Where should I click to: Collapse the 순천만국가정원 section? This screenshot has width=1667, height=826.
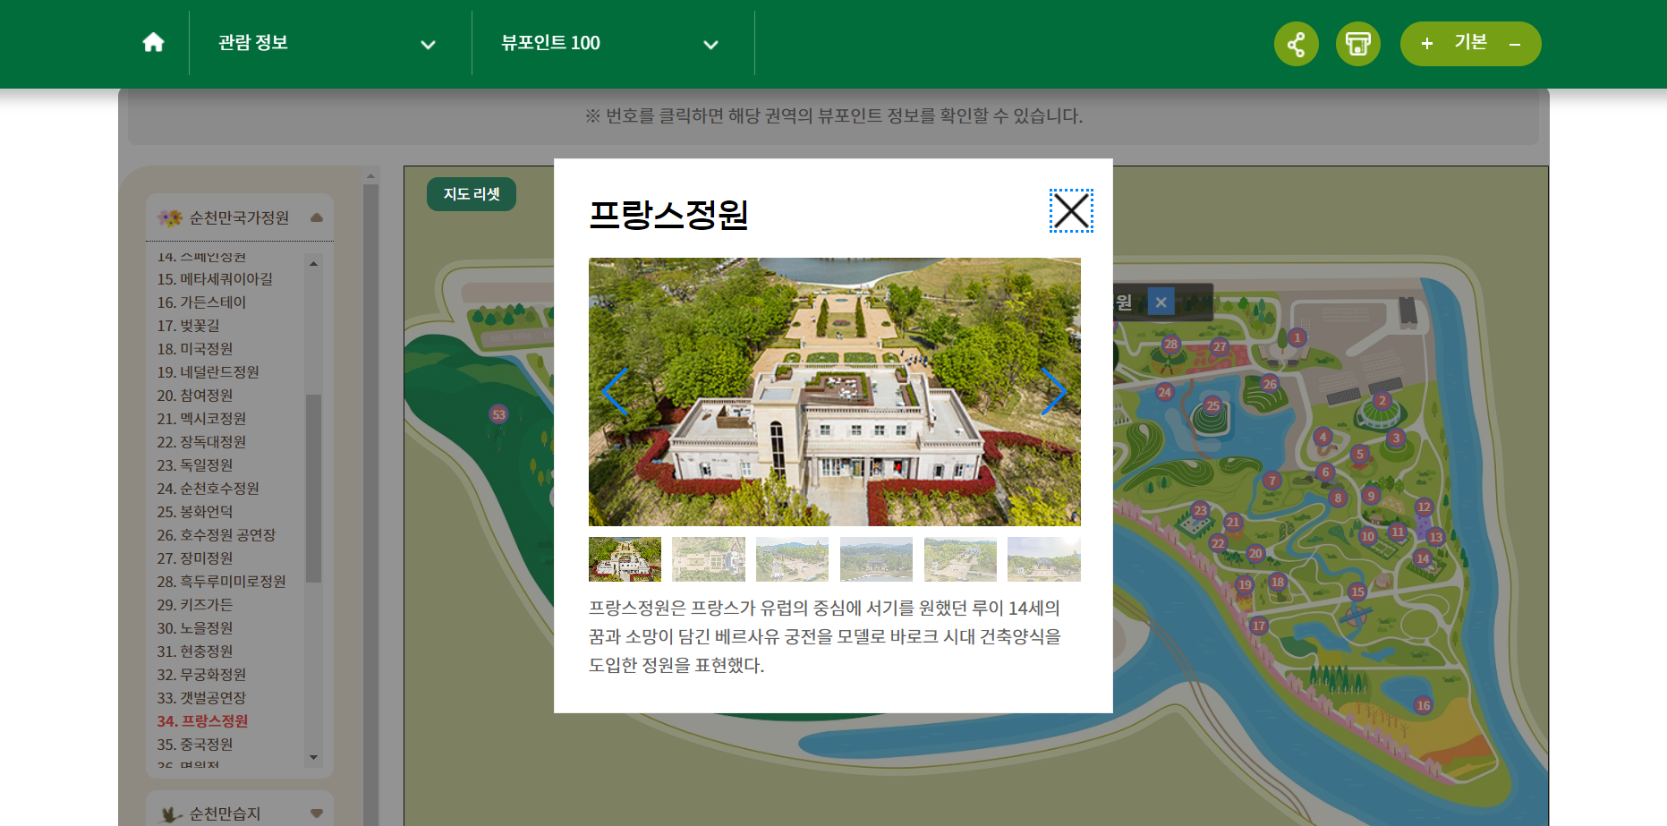point(316,216)
